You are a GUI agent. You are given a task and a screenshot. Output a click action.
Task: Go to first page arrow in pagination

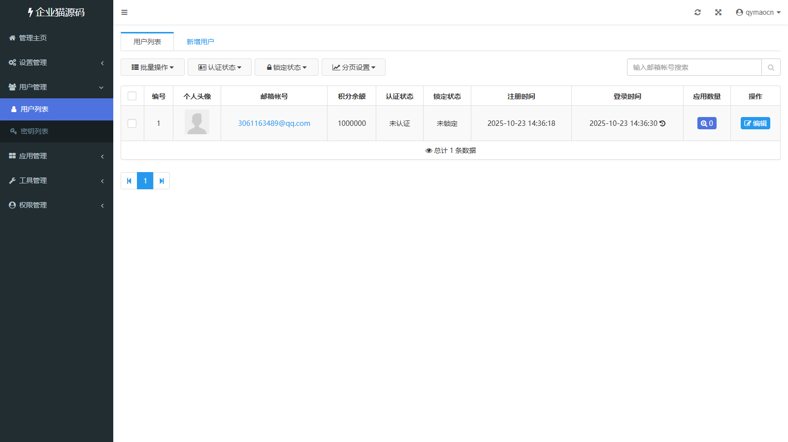pyautogui.click(x=129, y=181)
